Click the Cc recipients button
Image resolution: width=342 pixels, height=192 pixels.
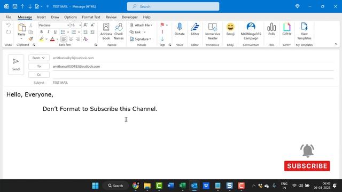pos(39,75)
